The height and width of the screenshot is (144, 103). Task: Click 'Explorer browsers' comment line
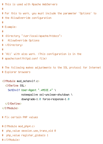coord(16,72)
